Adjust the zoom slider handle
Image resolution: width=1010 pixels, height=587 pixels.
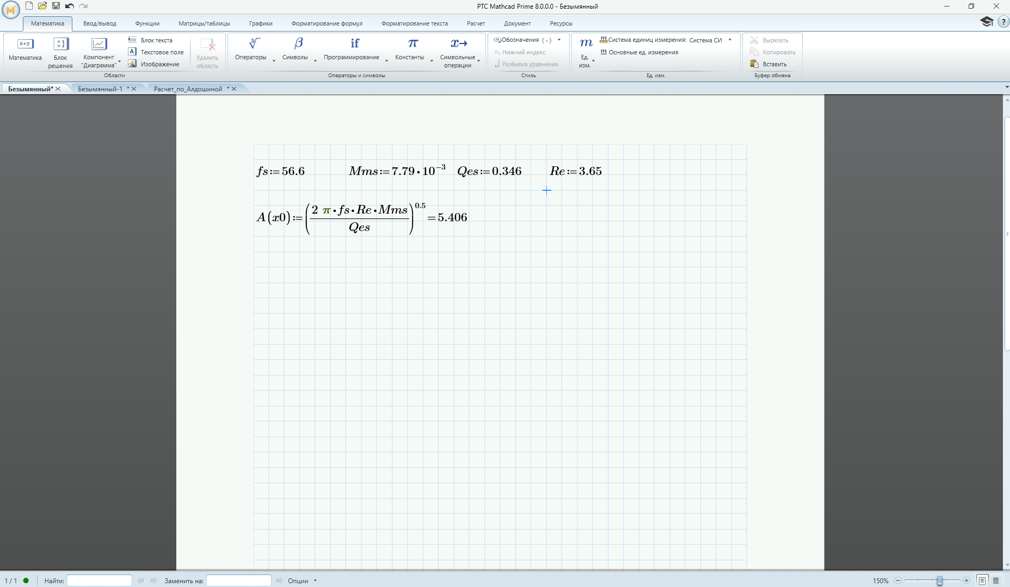click(939, 580)
